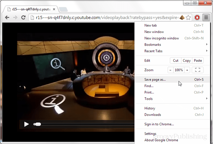The width and height of the screenshot is (213, 144).
Task: Click the page icon in the address bar
Action: tap(32, 18)
